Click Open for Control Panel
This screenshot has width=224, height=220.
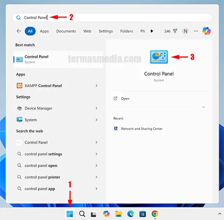coord(125,99)
